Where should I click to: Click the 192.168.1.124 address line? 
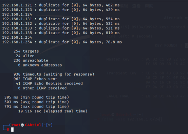pos(17,14)
